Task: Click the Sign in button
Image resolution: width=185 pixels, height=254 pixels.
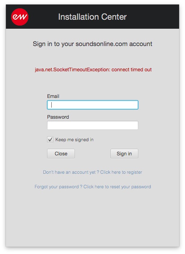Action: [124, 154]
